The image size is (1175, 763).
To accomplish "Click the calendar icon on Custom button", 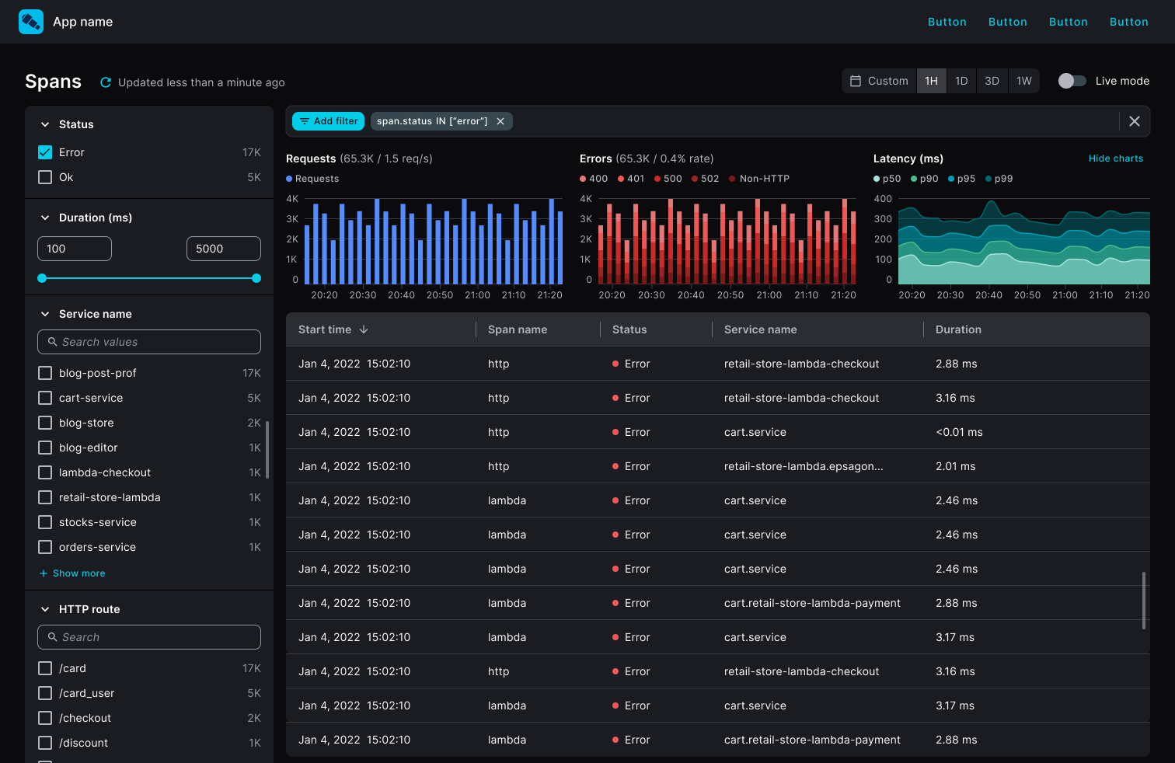I will (x=857, y=81).
